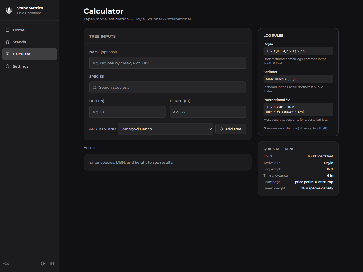Click the StandMetrics logo icon

click(x=9, y=10)
